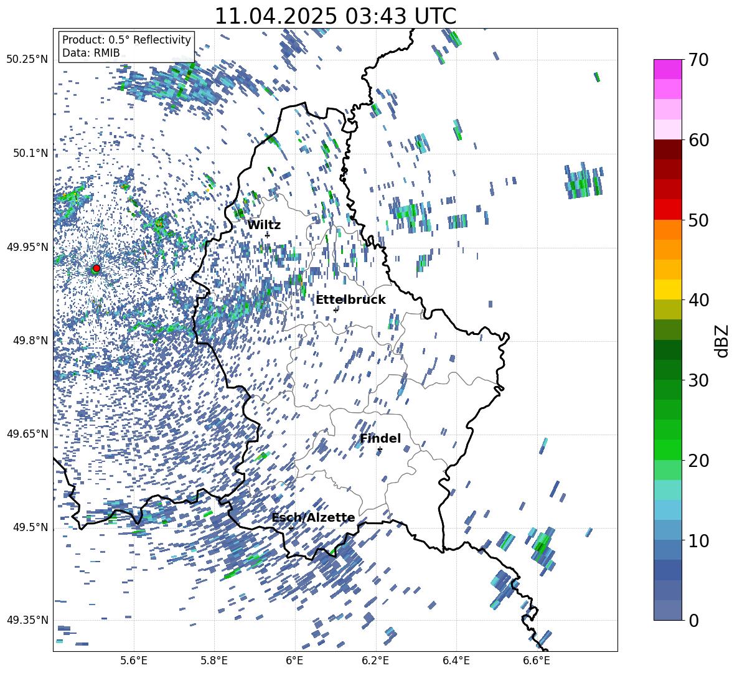Click the 5.6°E longitude label
Image resolution: width=737 pixels, height=673 pixels.
click(134, 661)
